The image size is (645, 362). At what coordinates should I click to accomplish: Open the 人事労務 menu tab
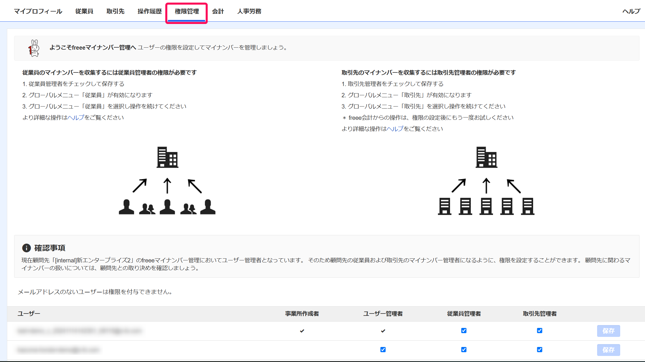click(249, 11)
